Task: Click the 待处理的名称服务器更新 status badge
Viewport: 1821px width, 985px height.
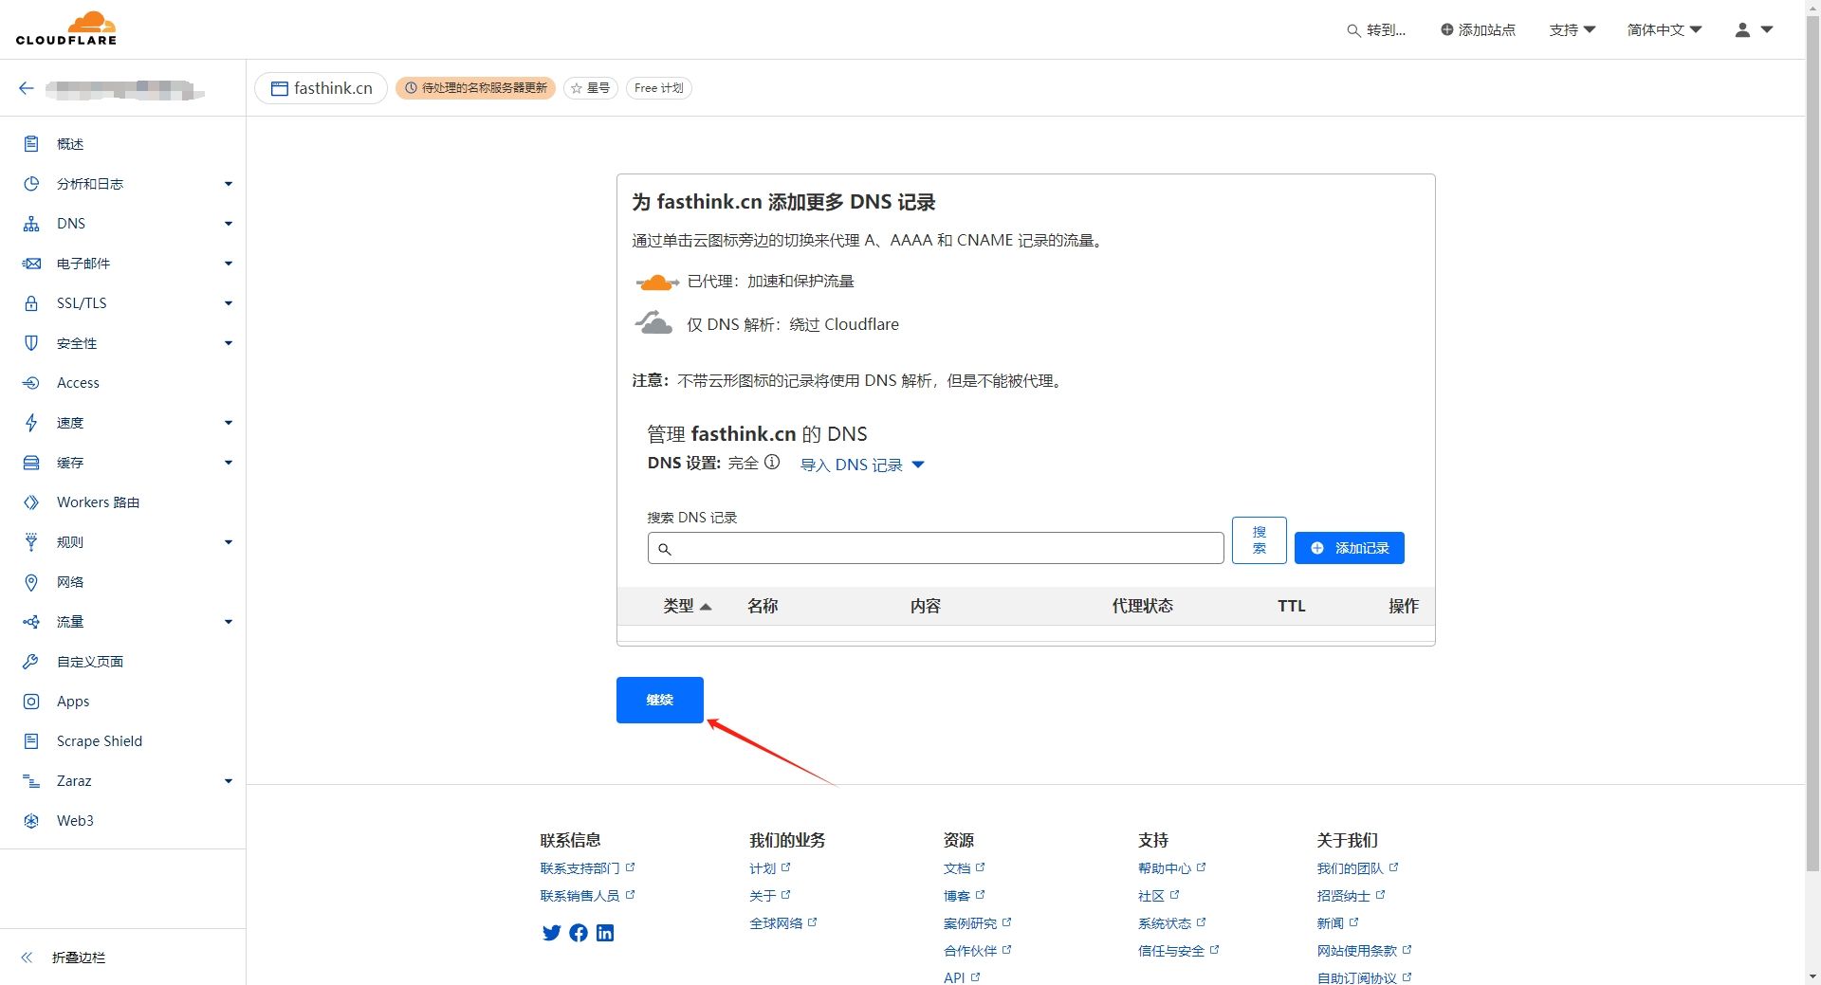Action: click(475, 88)
